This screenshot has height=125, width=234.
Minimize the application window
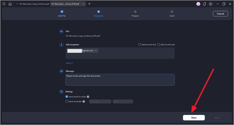(218, 4)
